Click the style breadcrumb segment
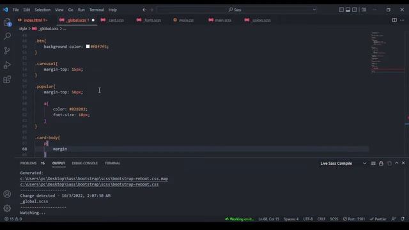Screen dimensions: 409x230 (23, 28)
